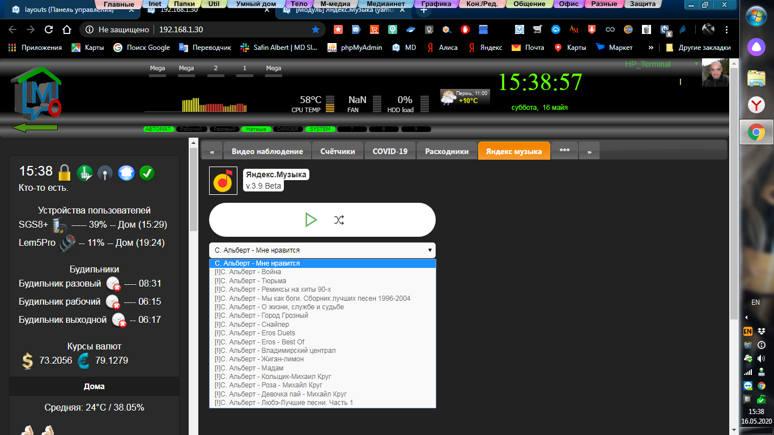Click the green checkmark status icon
Screen dimensions: 774x435
(x=147, y=173)
